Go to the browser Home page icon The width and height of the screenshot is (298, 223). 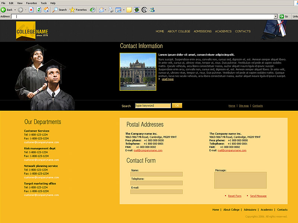(x=47, y=10)
